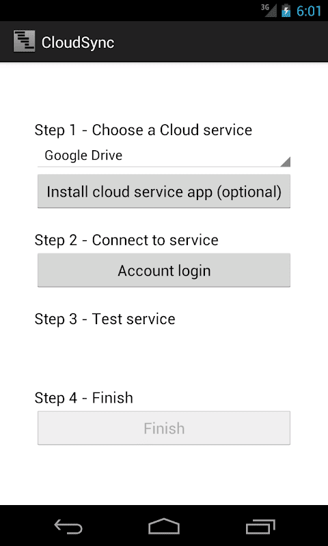This screenshot has height=546, width=328.
Task: Tap the 3G signal strength icon
Action: click(x=269, y=10)
